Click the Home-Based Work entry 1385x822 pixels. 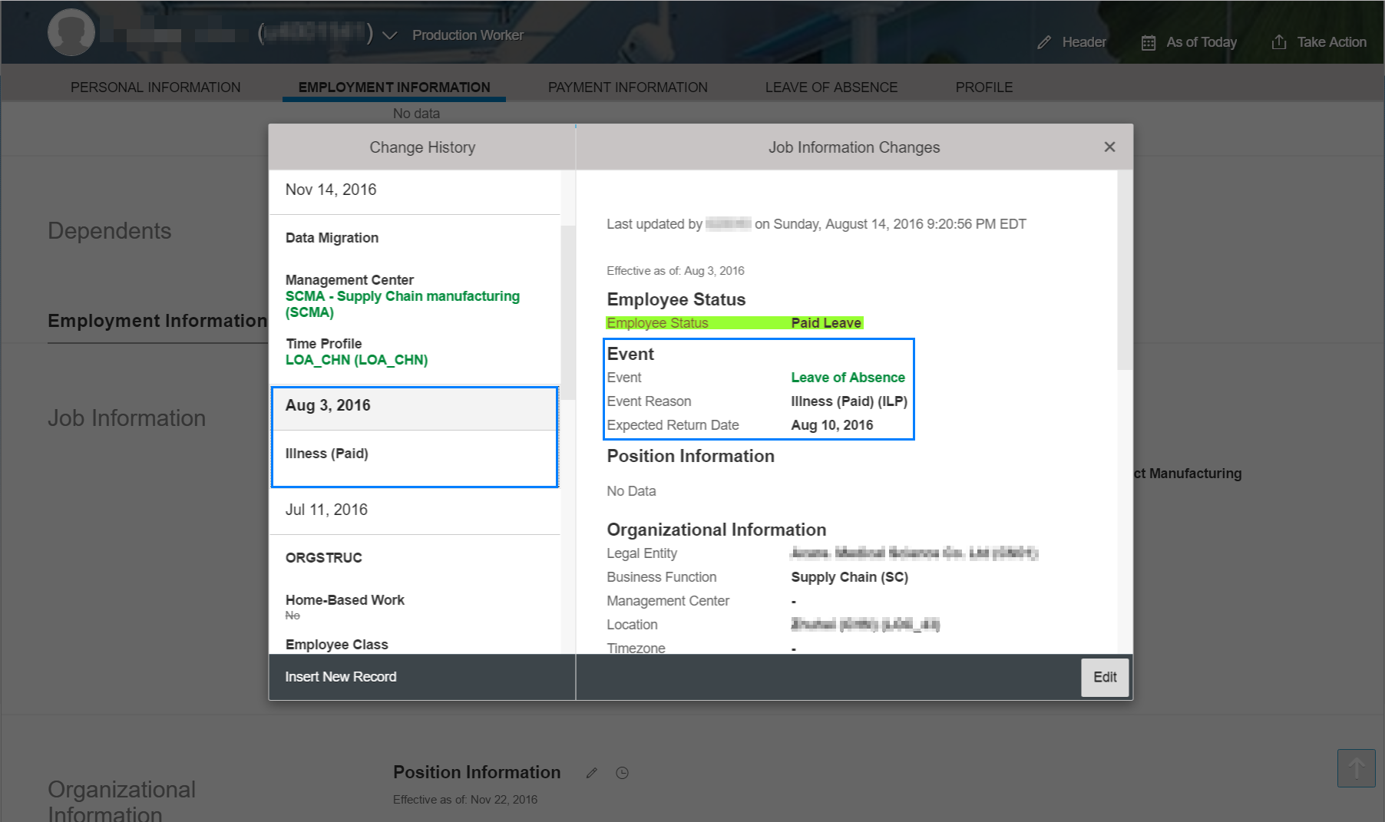(345, 600)
